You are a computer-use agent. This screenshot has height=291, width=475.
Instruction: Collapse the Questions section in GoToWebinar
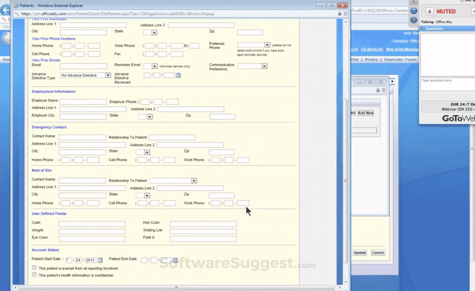[x=423, y=28]
